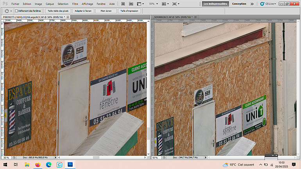Open the Windows Start menu

tap(5, 165)
